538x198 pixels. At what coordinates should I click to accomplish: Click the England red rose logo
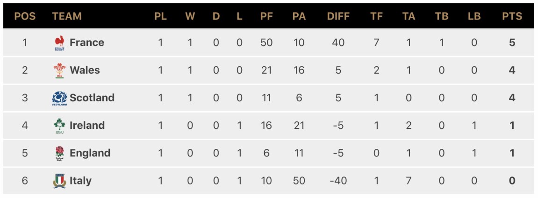coord(60,153)
